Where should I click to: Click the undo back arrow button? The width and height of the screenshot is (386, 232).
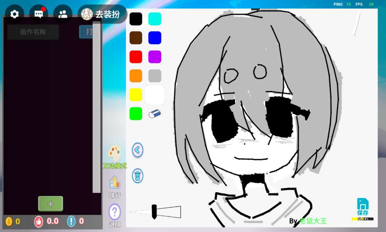(x=137, y=150)
